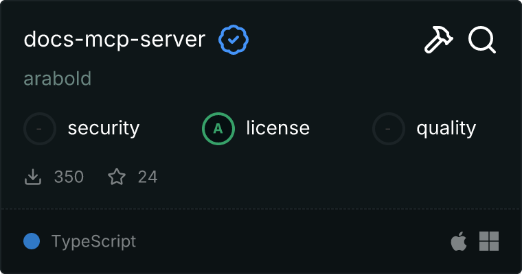This screenshot has height=274, width=522.
Task: Click the download count icon
Action: [x=33, y=177]
